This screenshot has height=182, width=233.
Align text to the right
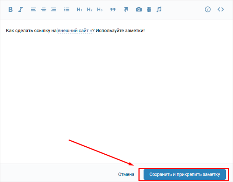click(x=54, y=9)
